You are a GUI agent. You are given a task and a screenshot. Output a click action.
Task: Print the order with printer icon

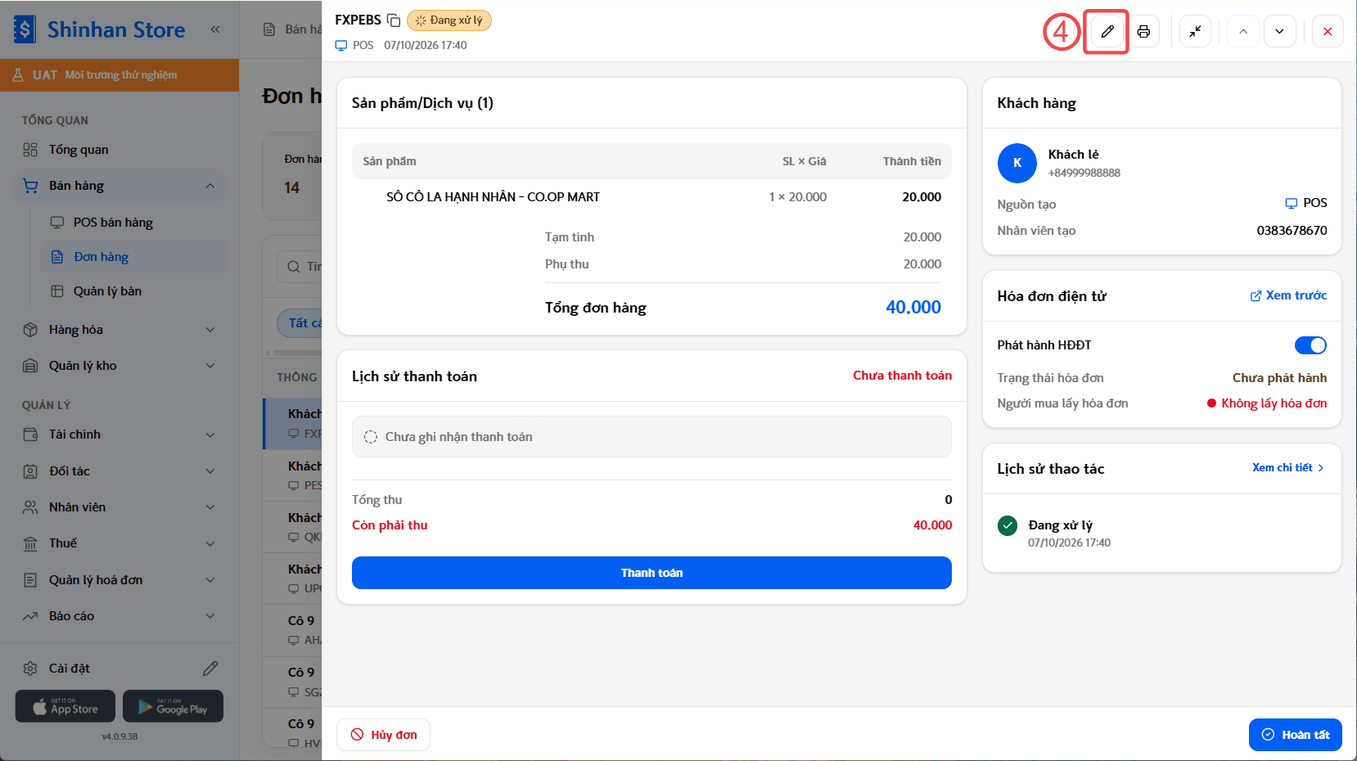[1143, 32]
